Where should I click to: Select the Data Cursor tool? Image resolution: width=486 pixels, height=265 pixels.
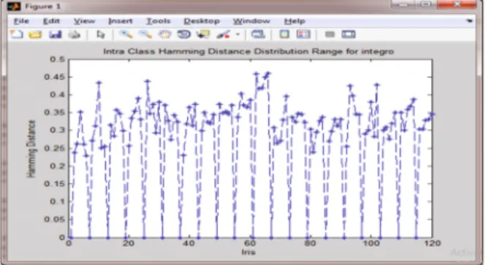203,34
